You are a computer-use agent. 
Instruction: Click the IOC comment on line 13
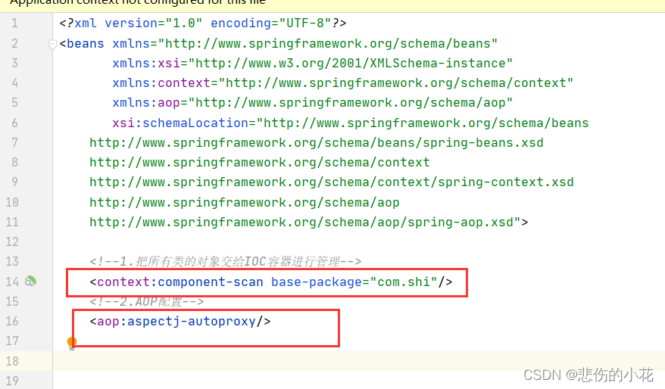[x=225, y=261]
